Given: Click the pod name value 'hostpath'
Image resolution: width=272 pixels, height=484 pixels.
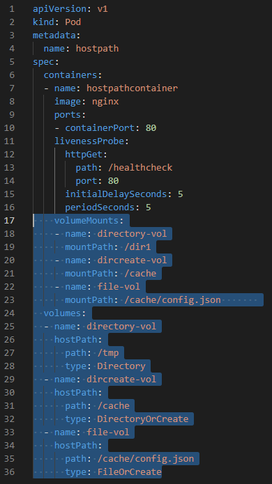Looking at the screenshot, I should click(x=98, y=49).
